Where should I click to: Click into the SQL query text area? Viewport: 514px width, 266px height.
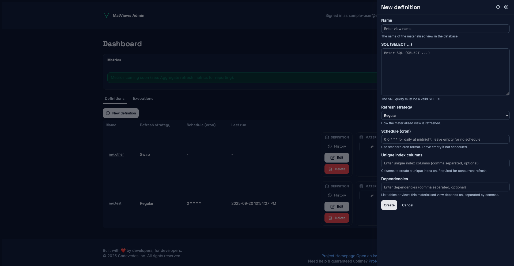pyautogui.click(x=445, y=72)
